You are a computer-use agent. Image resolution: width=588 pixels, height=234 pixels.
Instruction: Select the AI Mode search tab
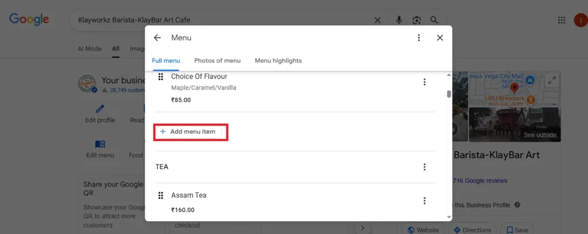[90, 49]
